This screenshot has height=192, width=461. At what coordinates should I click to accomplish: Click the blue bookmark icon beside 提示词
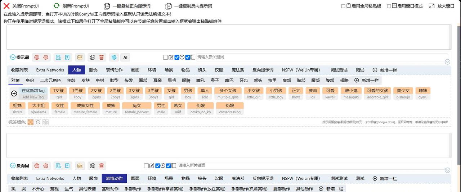coord(67,57)
